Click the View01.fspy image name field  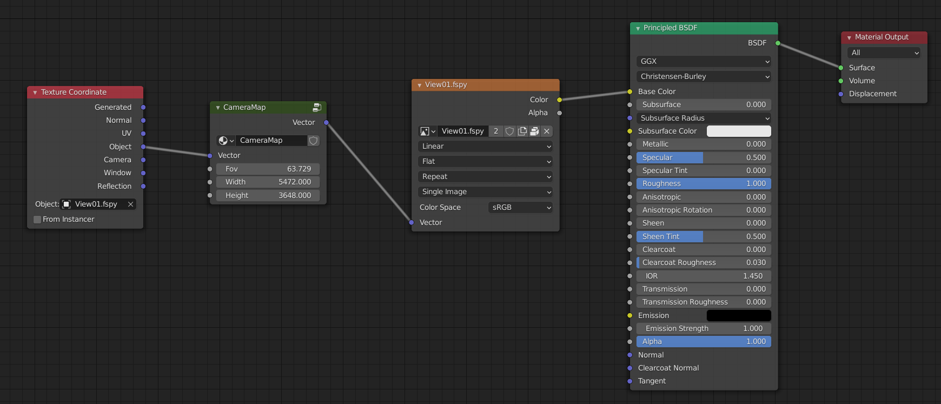pos(463,131)
